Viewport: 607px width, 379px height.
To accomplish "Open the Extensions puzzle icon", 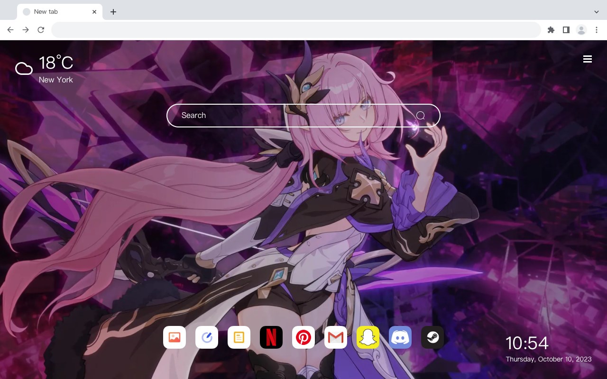I will tap(551, 30).
